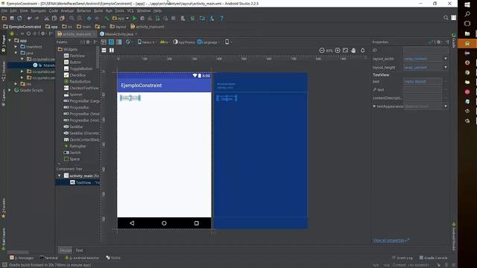Screen dimensions: 477x268
Task: Click the bell warnings icon above the canvas
Action: 363,51
